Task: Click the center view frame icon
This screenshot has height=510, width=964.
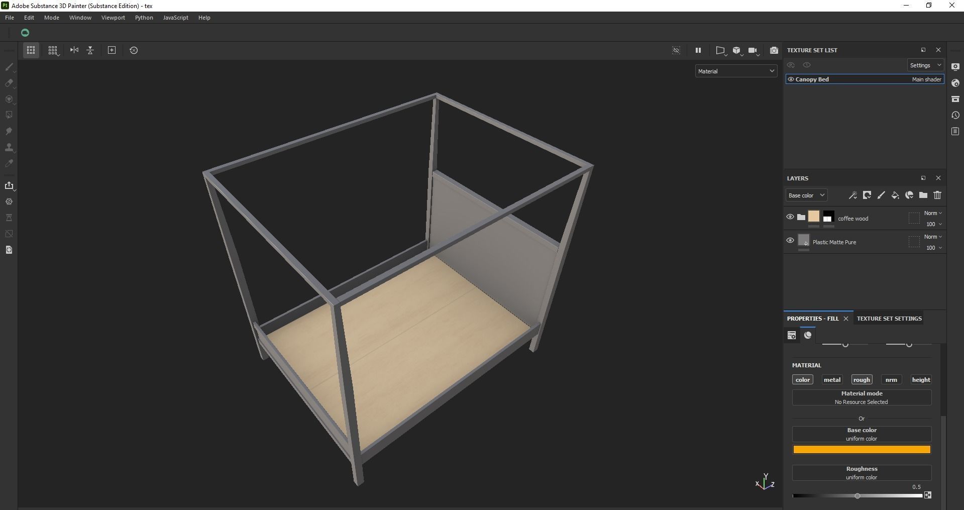Action: (112, 50)
